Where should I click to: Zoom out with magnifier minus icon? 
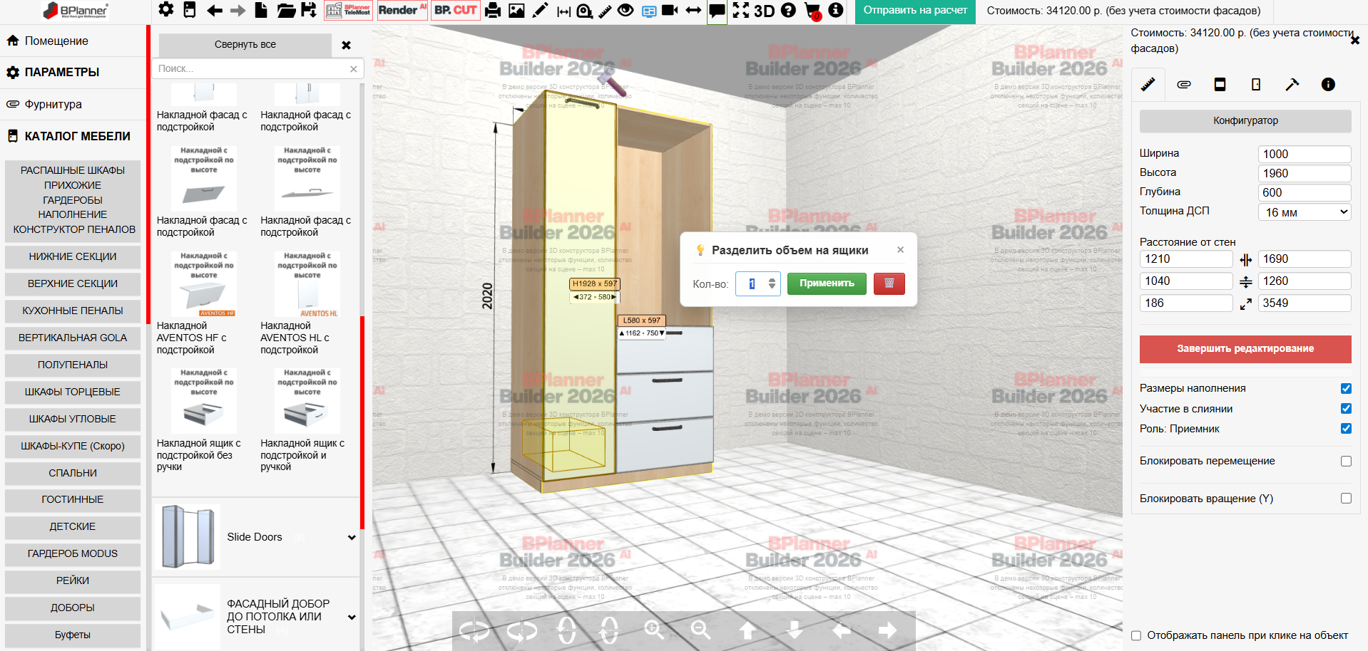pos(701,630)
